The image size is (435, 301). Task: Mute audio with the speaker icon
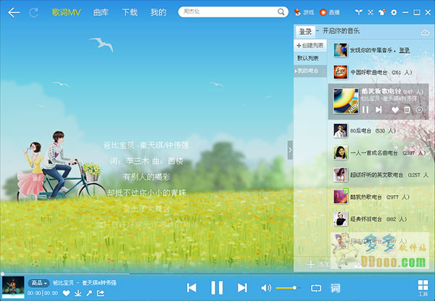(x=266, y=288)
